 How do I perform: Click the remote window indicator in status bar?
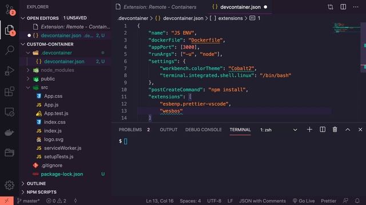pos(6,200)
